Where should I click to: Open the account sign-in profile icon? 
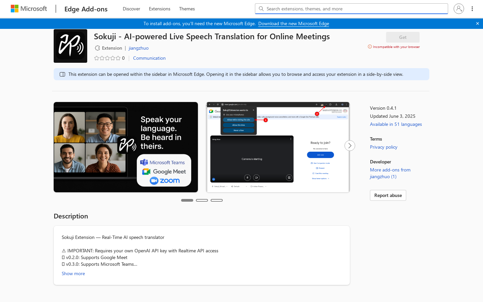[x=459, y=9]
